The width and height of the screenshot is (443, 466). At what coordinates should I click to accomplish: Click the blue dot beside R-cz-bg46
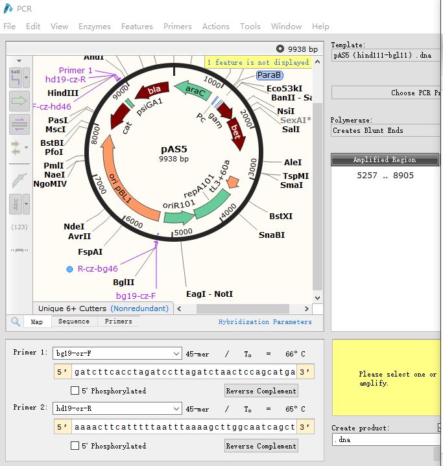69,269
